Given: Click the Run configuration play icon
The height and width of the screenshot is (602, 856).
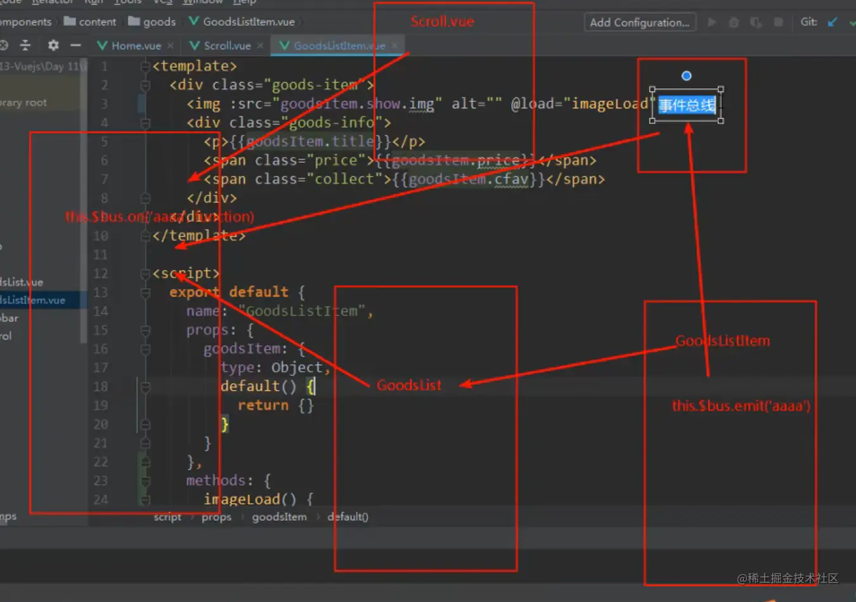Looking at the screenshot, I should click(x=712, y=22).
